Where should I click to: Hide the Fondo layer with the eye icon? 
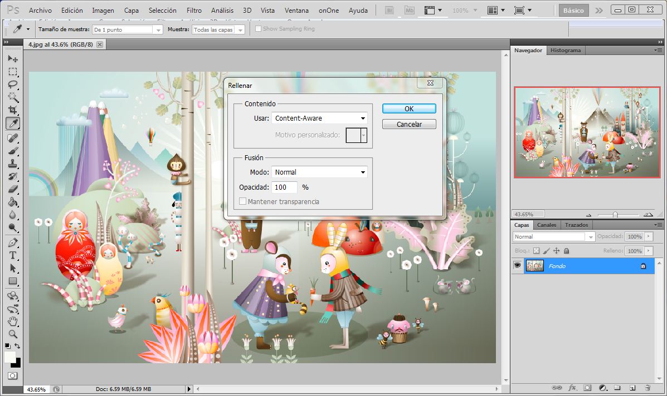coord(517,266)
